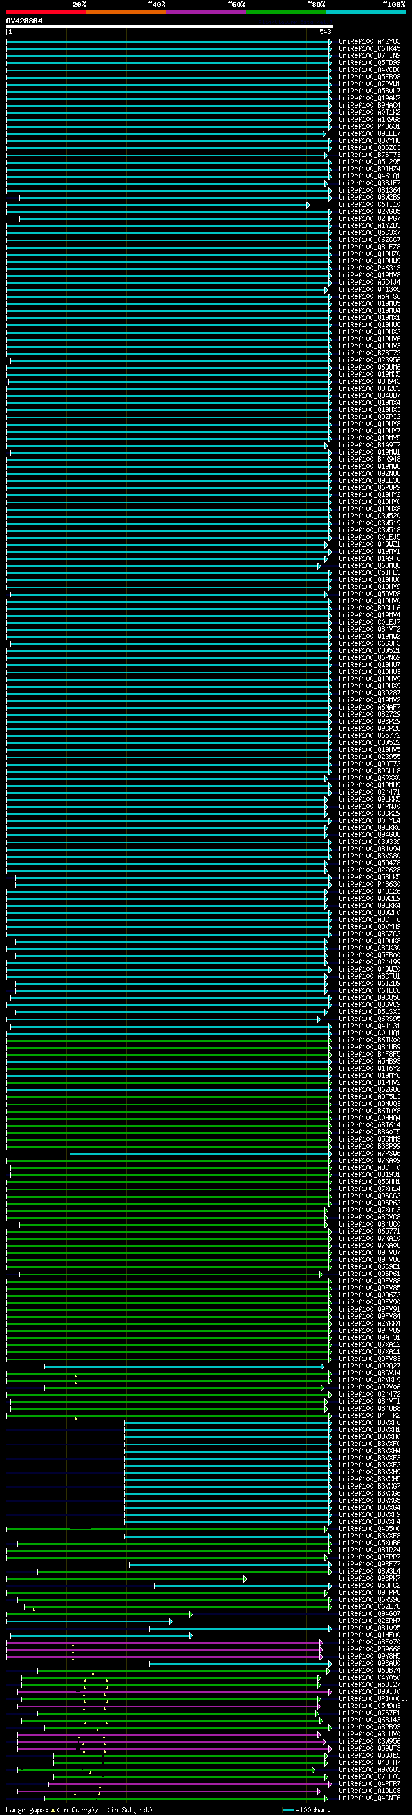This screenshot has width=412, height=1815.
Task: Click the purple ~60% identity legend segment
Action: coord(207,12)
